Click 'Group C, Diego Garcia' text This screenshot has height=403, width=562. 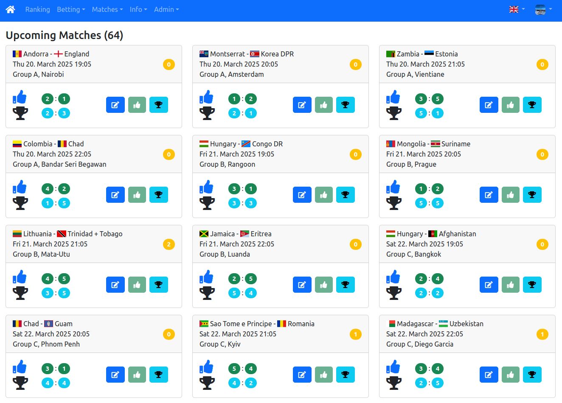[420, 344]
